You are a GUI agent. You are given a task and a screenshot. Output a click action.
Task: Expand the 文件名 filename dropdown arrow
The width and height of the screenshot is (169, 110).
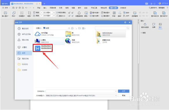(x=116, y=91)
